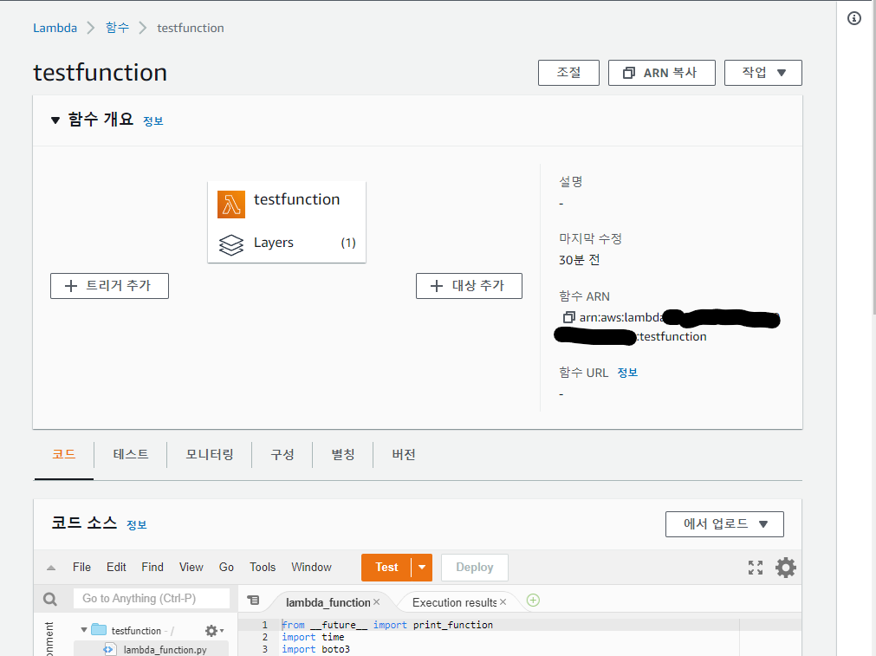
Task: Go to 함수 breadcrumb link
Action: (117, 28)
